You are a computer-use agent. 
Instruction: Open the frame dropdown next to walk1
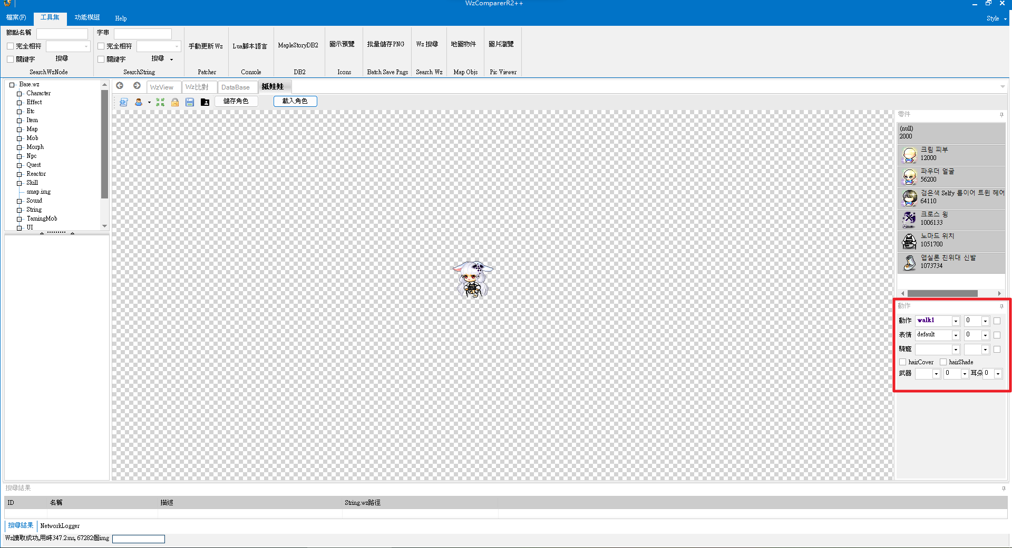point(985,321)
